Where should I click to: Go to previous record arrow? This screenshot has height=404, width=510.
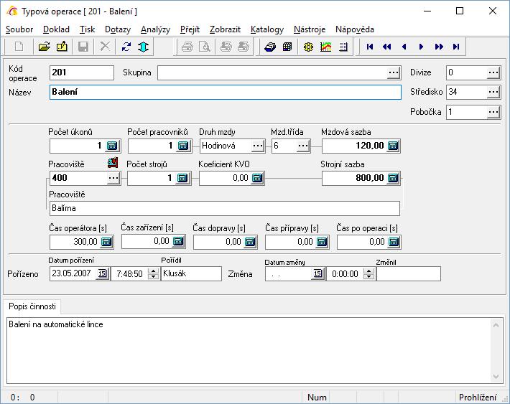(404, 47)
